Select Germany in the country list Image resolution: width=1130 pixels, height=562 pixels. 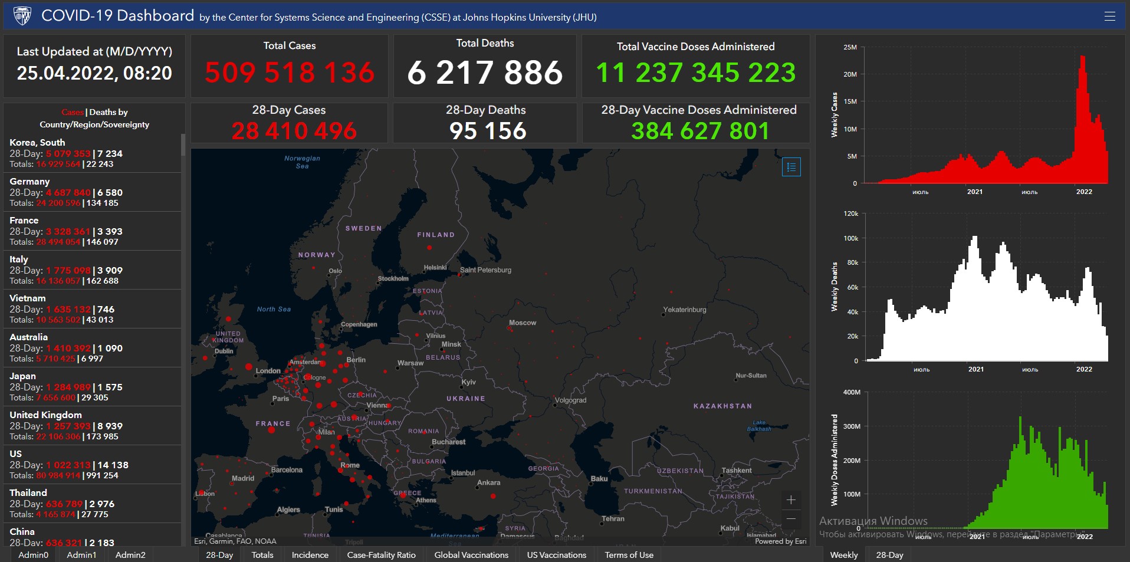29,182
